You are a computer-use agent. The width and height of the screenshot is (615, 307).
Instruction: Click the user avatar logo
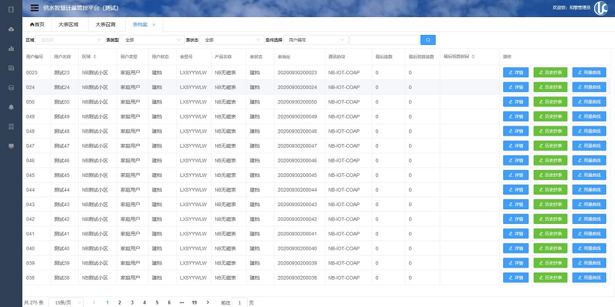600,8
